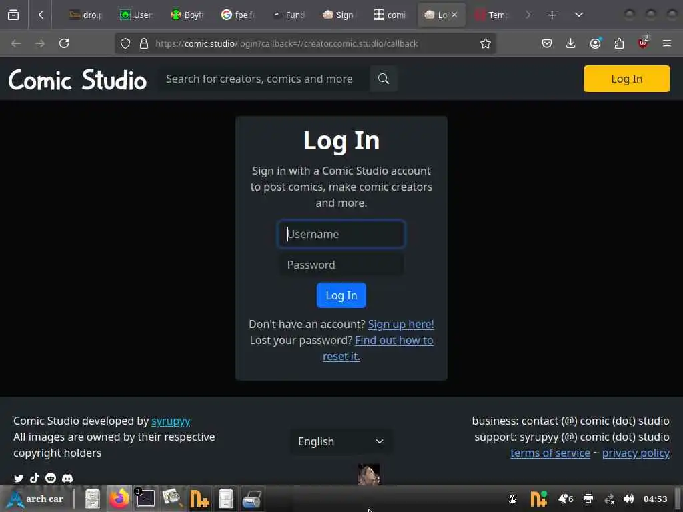Open Comic Studio's Discord server icon
683x512 pixels.
(67, 478)
